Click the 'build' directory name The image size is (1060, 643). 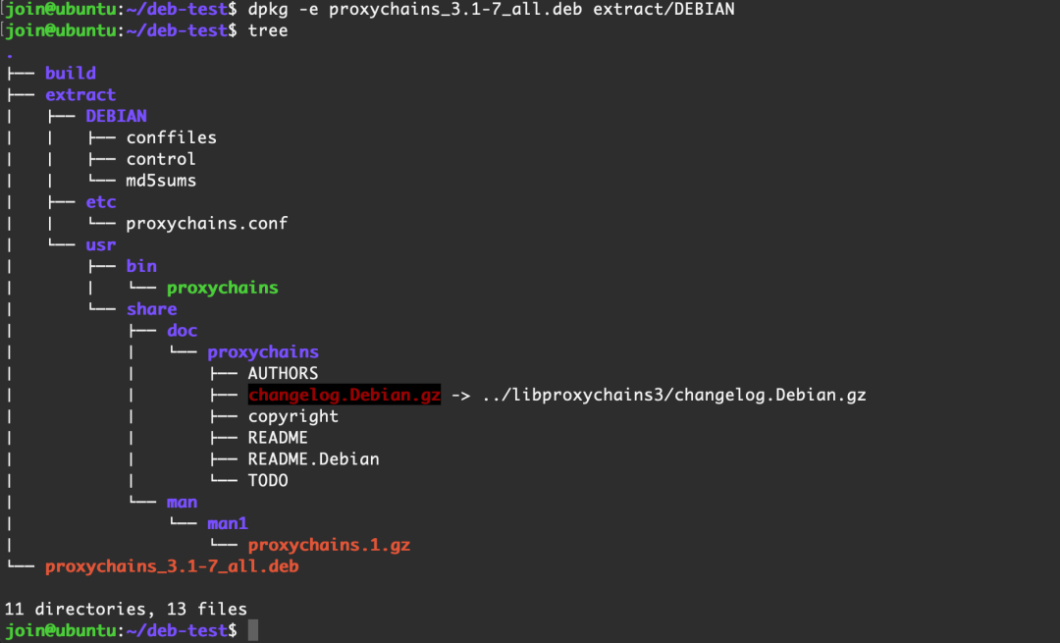click(x=71, y=73)
